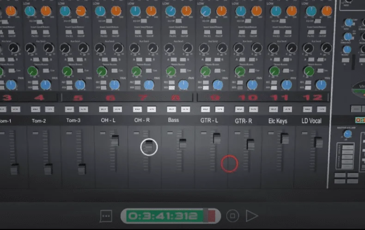Image resolution: width=365 pixels, height=230 pixels.
Task: Solo the Bass channel
Action: click(x=171, y=109)
